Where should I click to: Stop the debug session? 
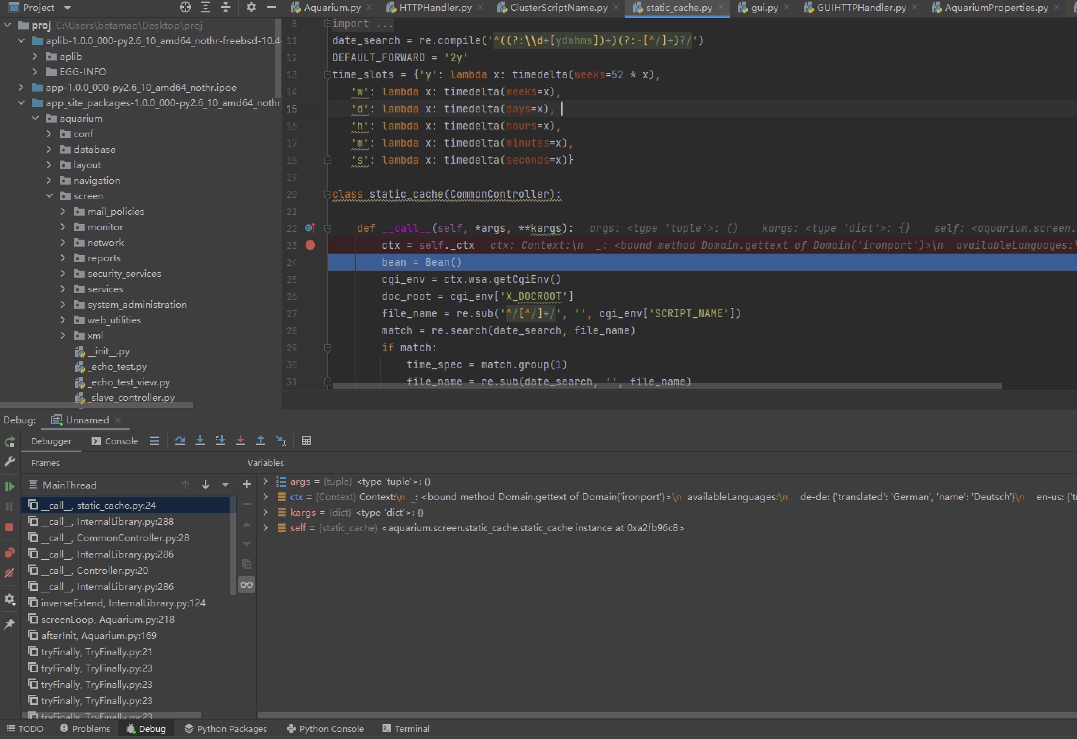click(x=9, y=527)
